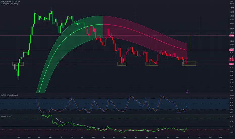Image resolution: width=235 pixels, height=139 pixels.
Task: Click the white horizontal 50 line in RSI pane
Action: [x=114, y=127]
